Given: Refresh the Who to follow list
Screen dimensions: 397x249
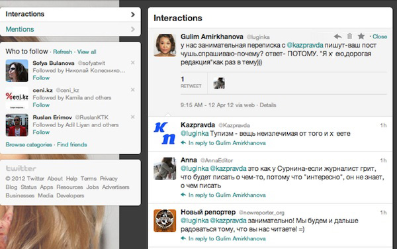Looking at the screenshot, I should click(x=63, y=52).
